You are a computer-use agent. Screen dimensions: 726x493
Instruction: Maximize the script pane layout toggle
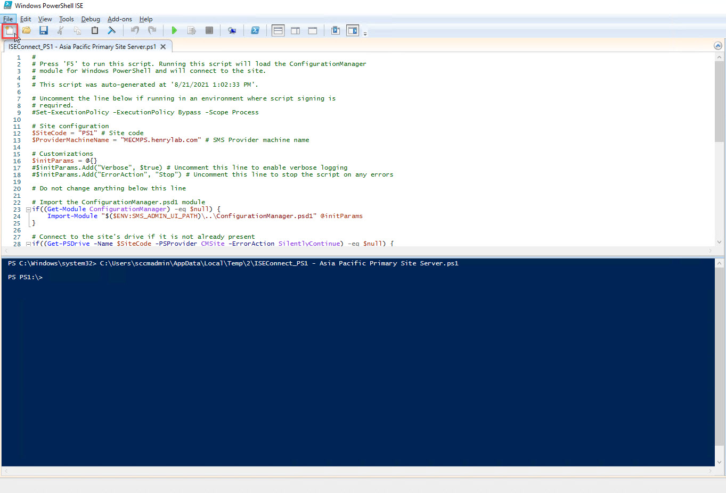(313, 31)
